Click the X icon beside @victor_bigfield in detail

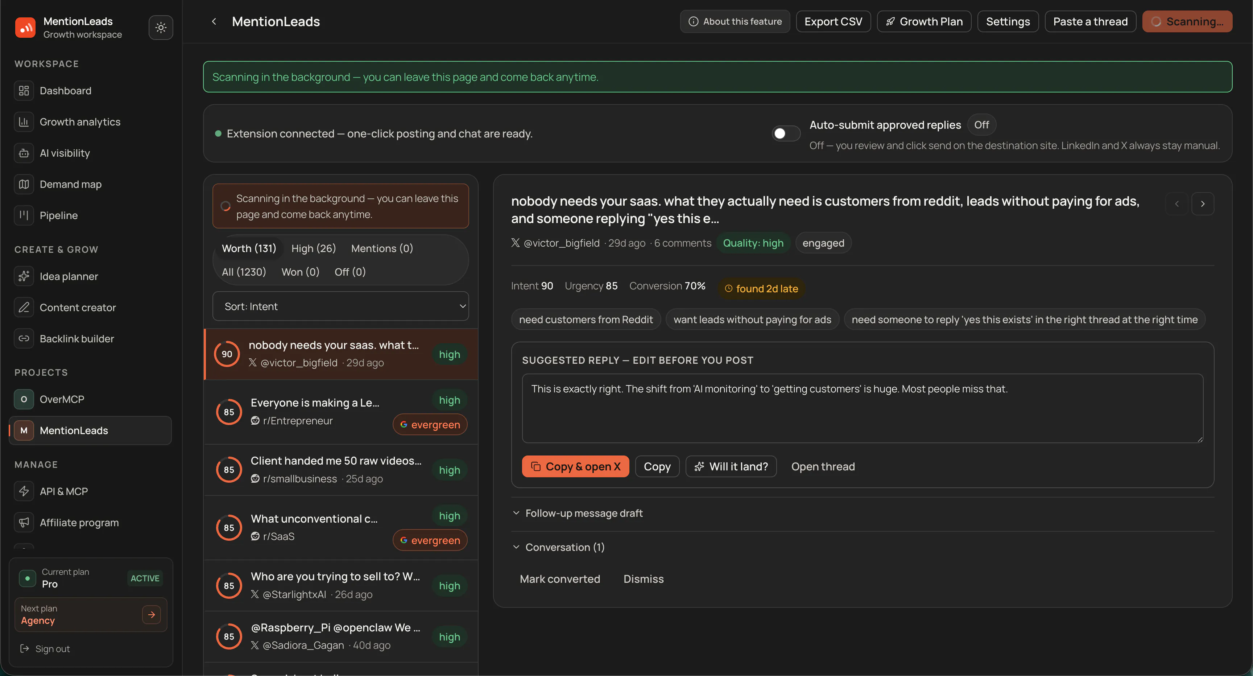pos(515,243)
